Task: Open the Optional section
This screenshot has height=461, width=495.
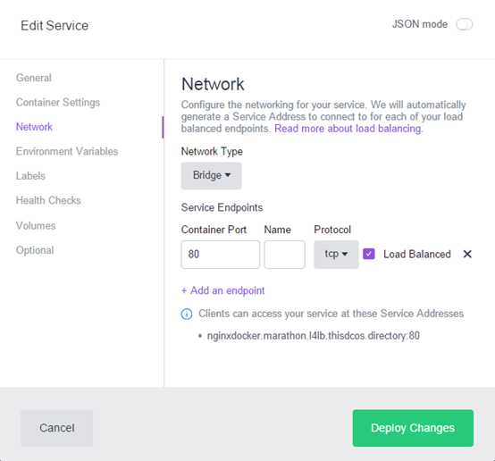Action: coord(35,250)
